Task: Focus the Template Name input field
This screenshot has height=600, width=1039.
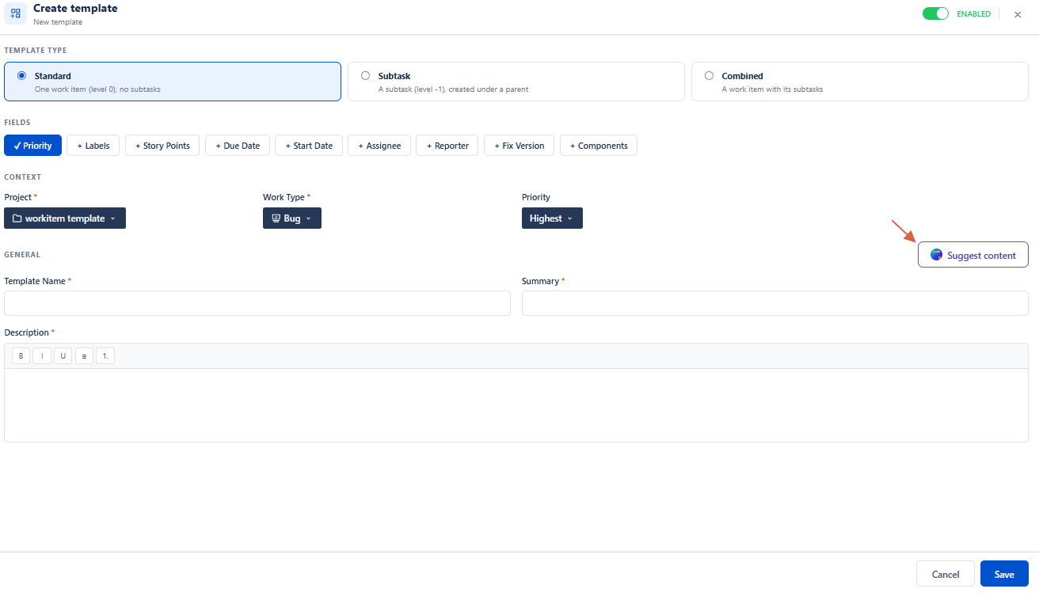Action: tap(257, 303)
